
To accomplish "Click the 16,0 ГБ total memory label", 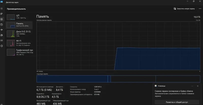I will pos(197,17).
